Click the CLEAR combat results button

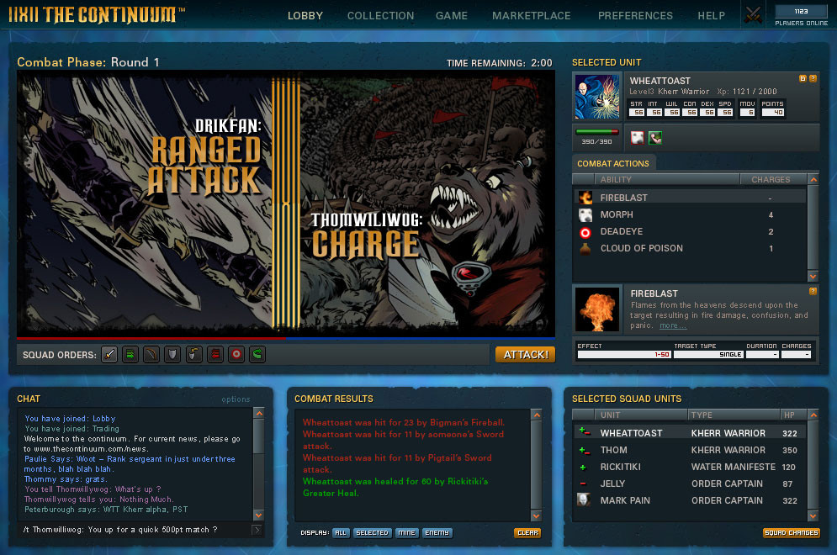click(528, 532)
